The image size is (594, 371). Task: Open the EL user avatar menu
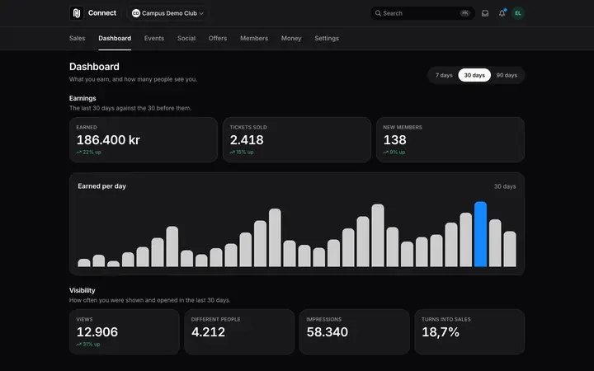[x=518, y=13]
